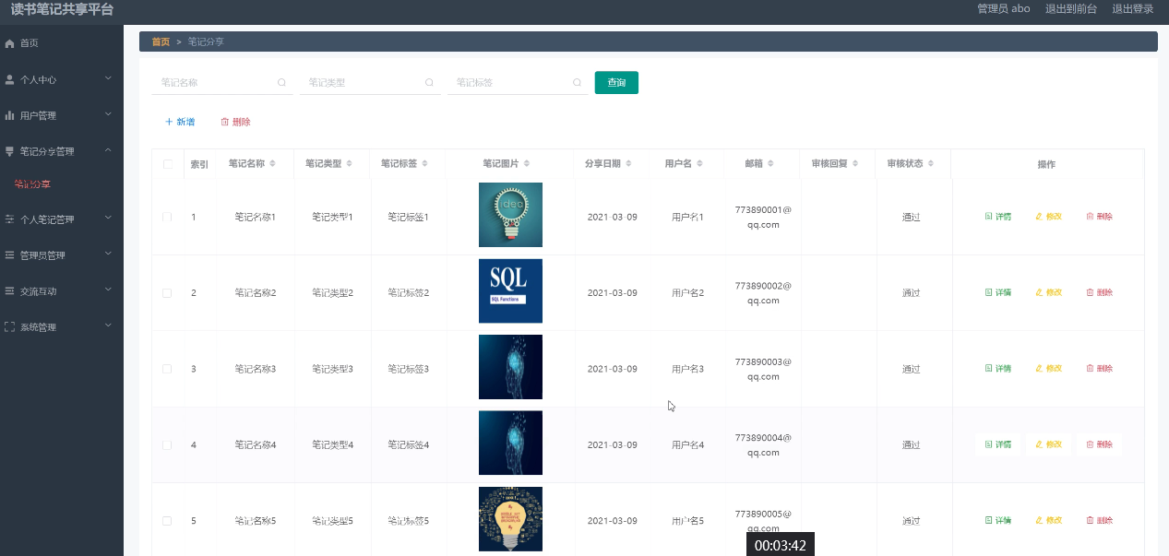The height and width of the screenshot is (556, 1169).
Task: Click the 用户名4 cell
Action: click(x=687, y=445)
